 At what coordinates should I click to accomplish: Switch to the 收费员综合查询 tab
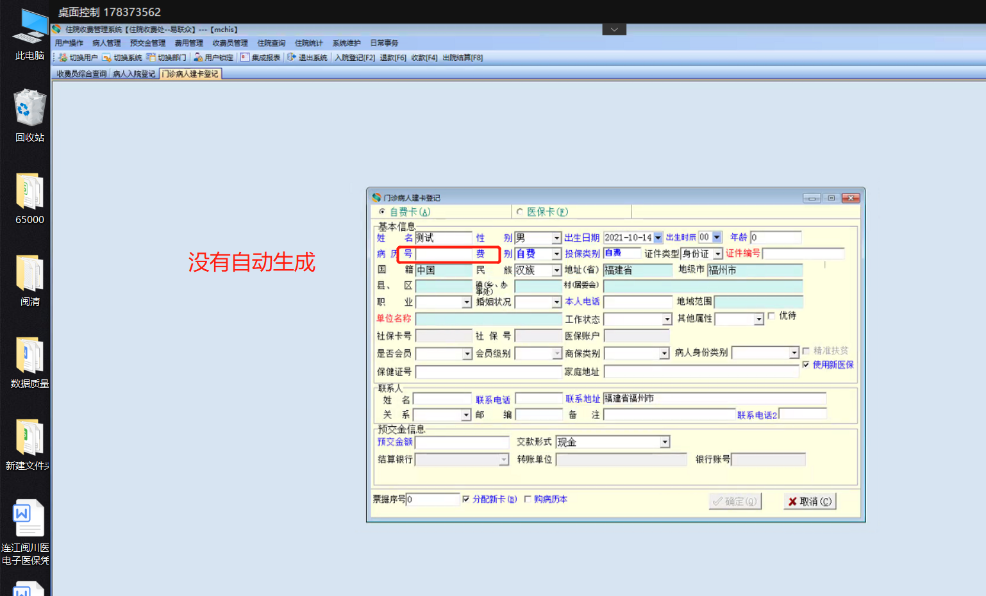tap(81, 74)
